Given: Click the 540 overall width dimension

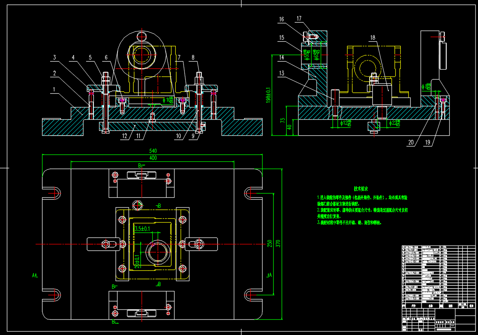Looking at the screenshot, I should tap(153, 151).
